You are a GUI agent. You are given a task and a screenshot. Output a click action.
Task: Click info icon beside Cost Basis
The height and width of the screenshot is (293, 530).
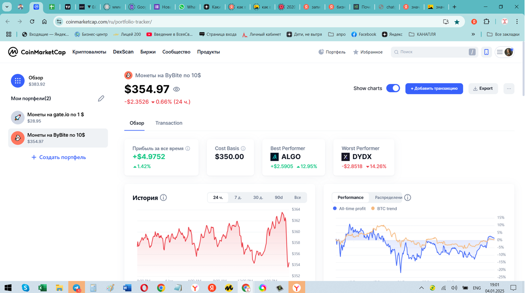pos(243,148)
